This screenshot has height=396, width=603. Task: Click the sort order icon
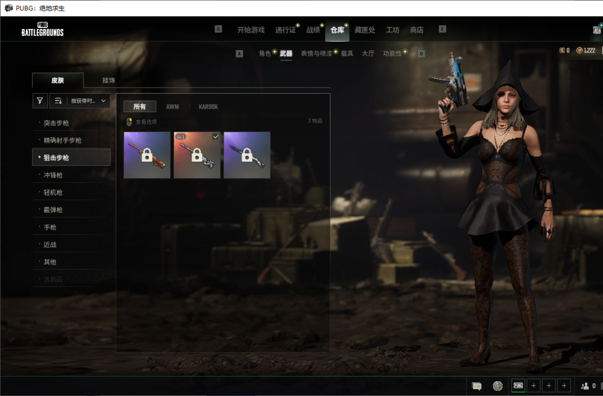58,101
